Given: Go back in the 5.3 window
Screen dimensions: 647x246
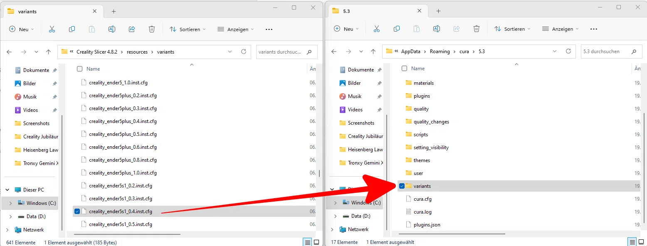Looking at the screenshot, I should click(x=334, y=52).
